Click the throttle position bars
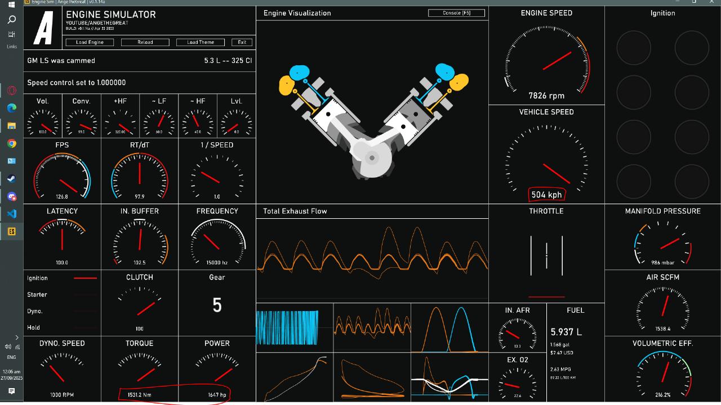This screenshot has width=721, height=405. tap(546, 256)
